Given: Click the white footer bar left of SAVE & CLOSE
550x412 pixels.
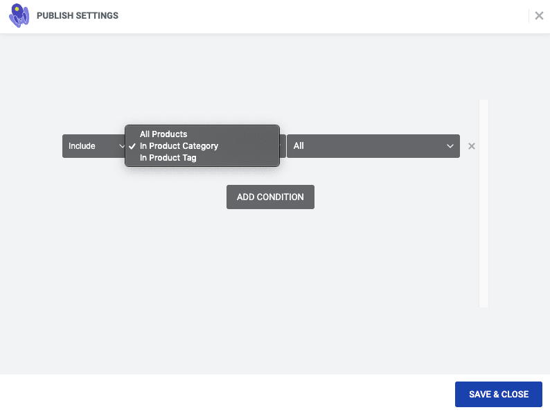Looking at the screenshot, I should pyautogui.click(x=224, y=393).
